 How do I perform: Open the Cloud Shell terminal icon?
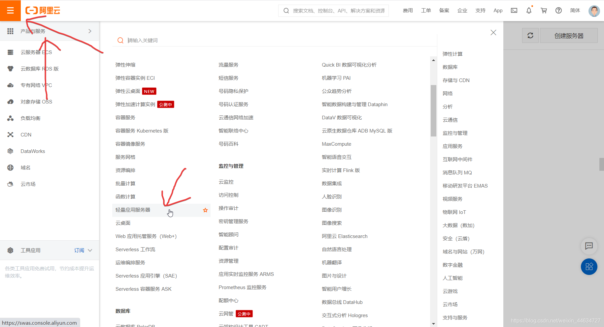click(x=514, y=11)
